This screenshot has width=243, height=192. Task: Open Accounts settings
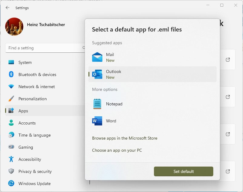click(x=27, y=123)
